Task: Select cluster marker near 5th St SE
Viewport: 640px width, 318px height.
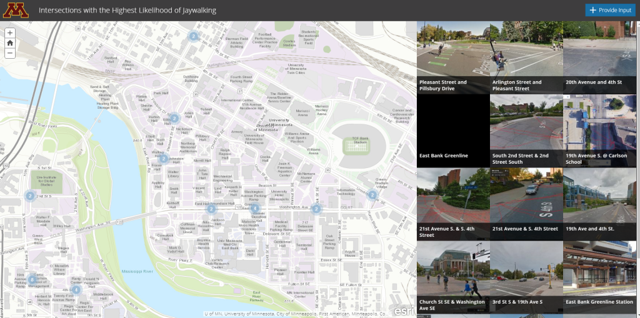Action: tap(194, 36)
